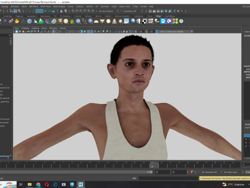The width and height of the screenshot is (250, 188).
Task: Click the No Live Surface field
Action: click(106, 11)
